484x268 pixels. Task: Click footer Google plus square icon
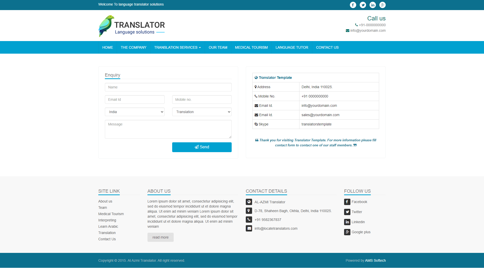(347, 232)
